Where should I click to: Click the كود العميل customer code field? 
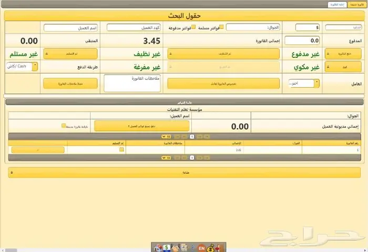pos(134,27)
